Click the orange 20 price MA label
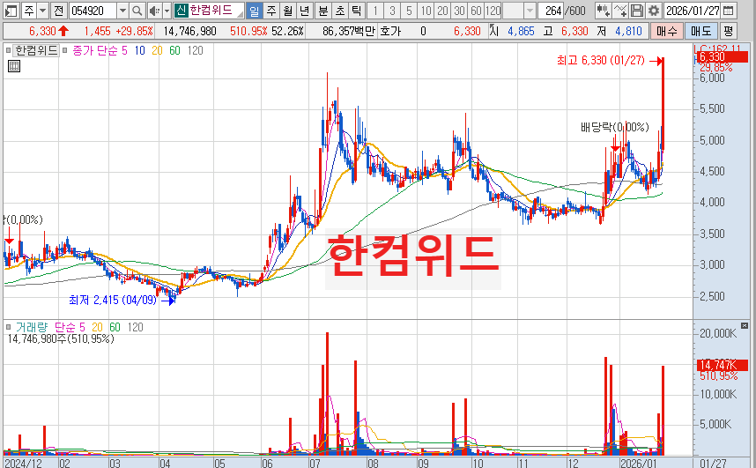 (x=157, y=50)
